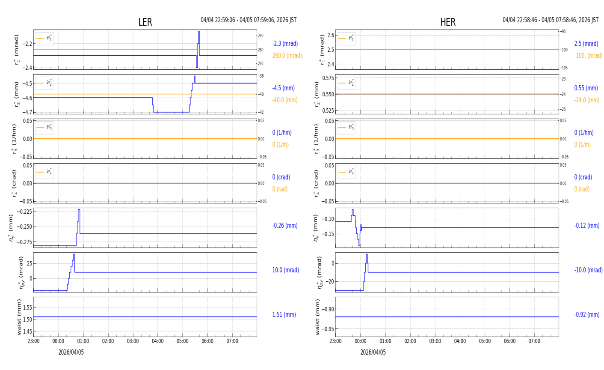604x370 pixels.
Task: Click the 23:00 tick on LER time axis
Action: 34,341
